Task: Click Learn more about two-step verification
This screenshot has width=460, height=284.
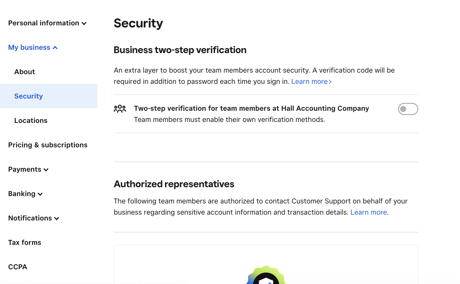Action: 309,82
